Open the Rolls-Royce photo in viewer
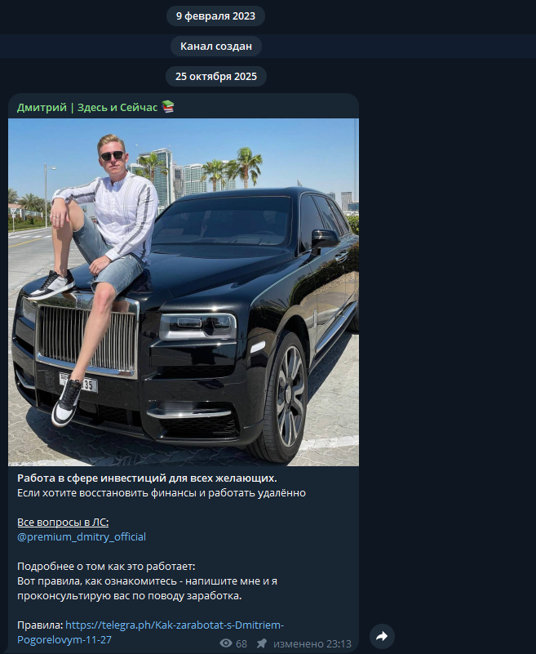 pos(184,292)
